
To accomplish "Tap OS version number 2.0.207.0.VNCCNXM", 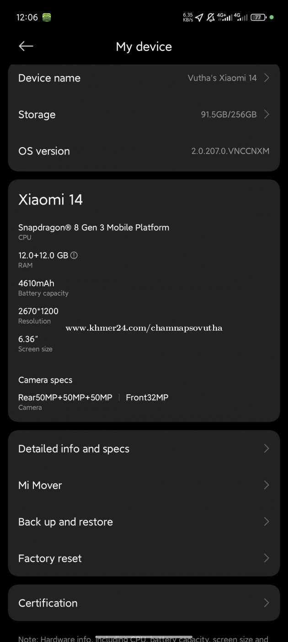I will pos(230,151).
